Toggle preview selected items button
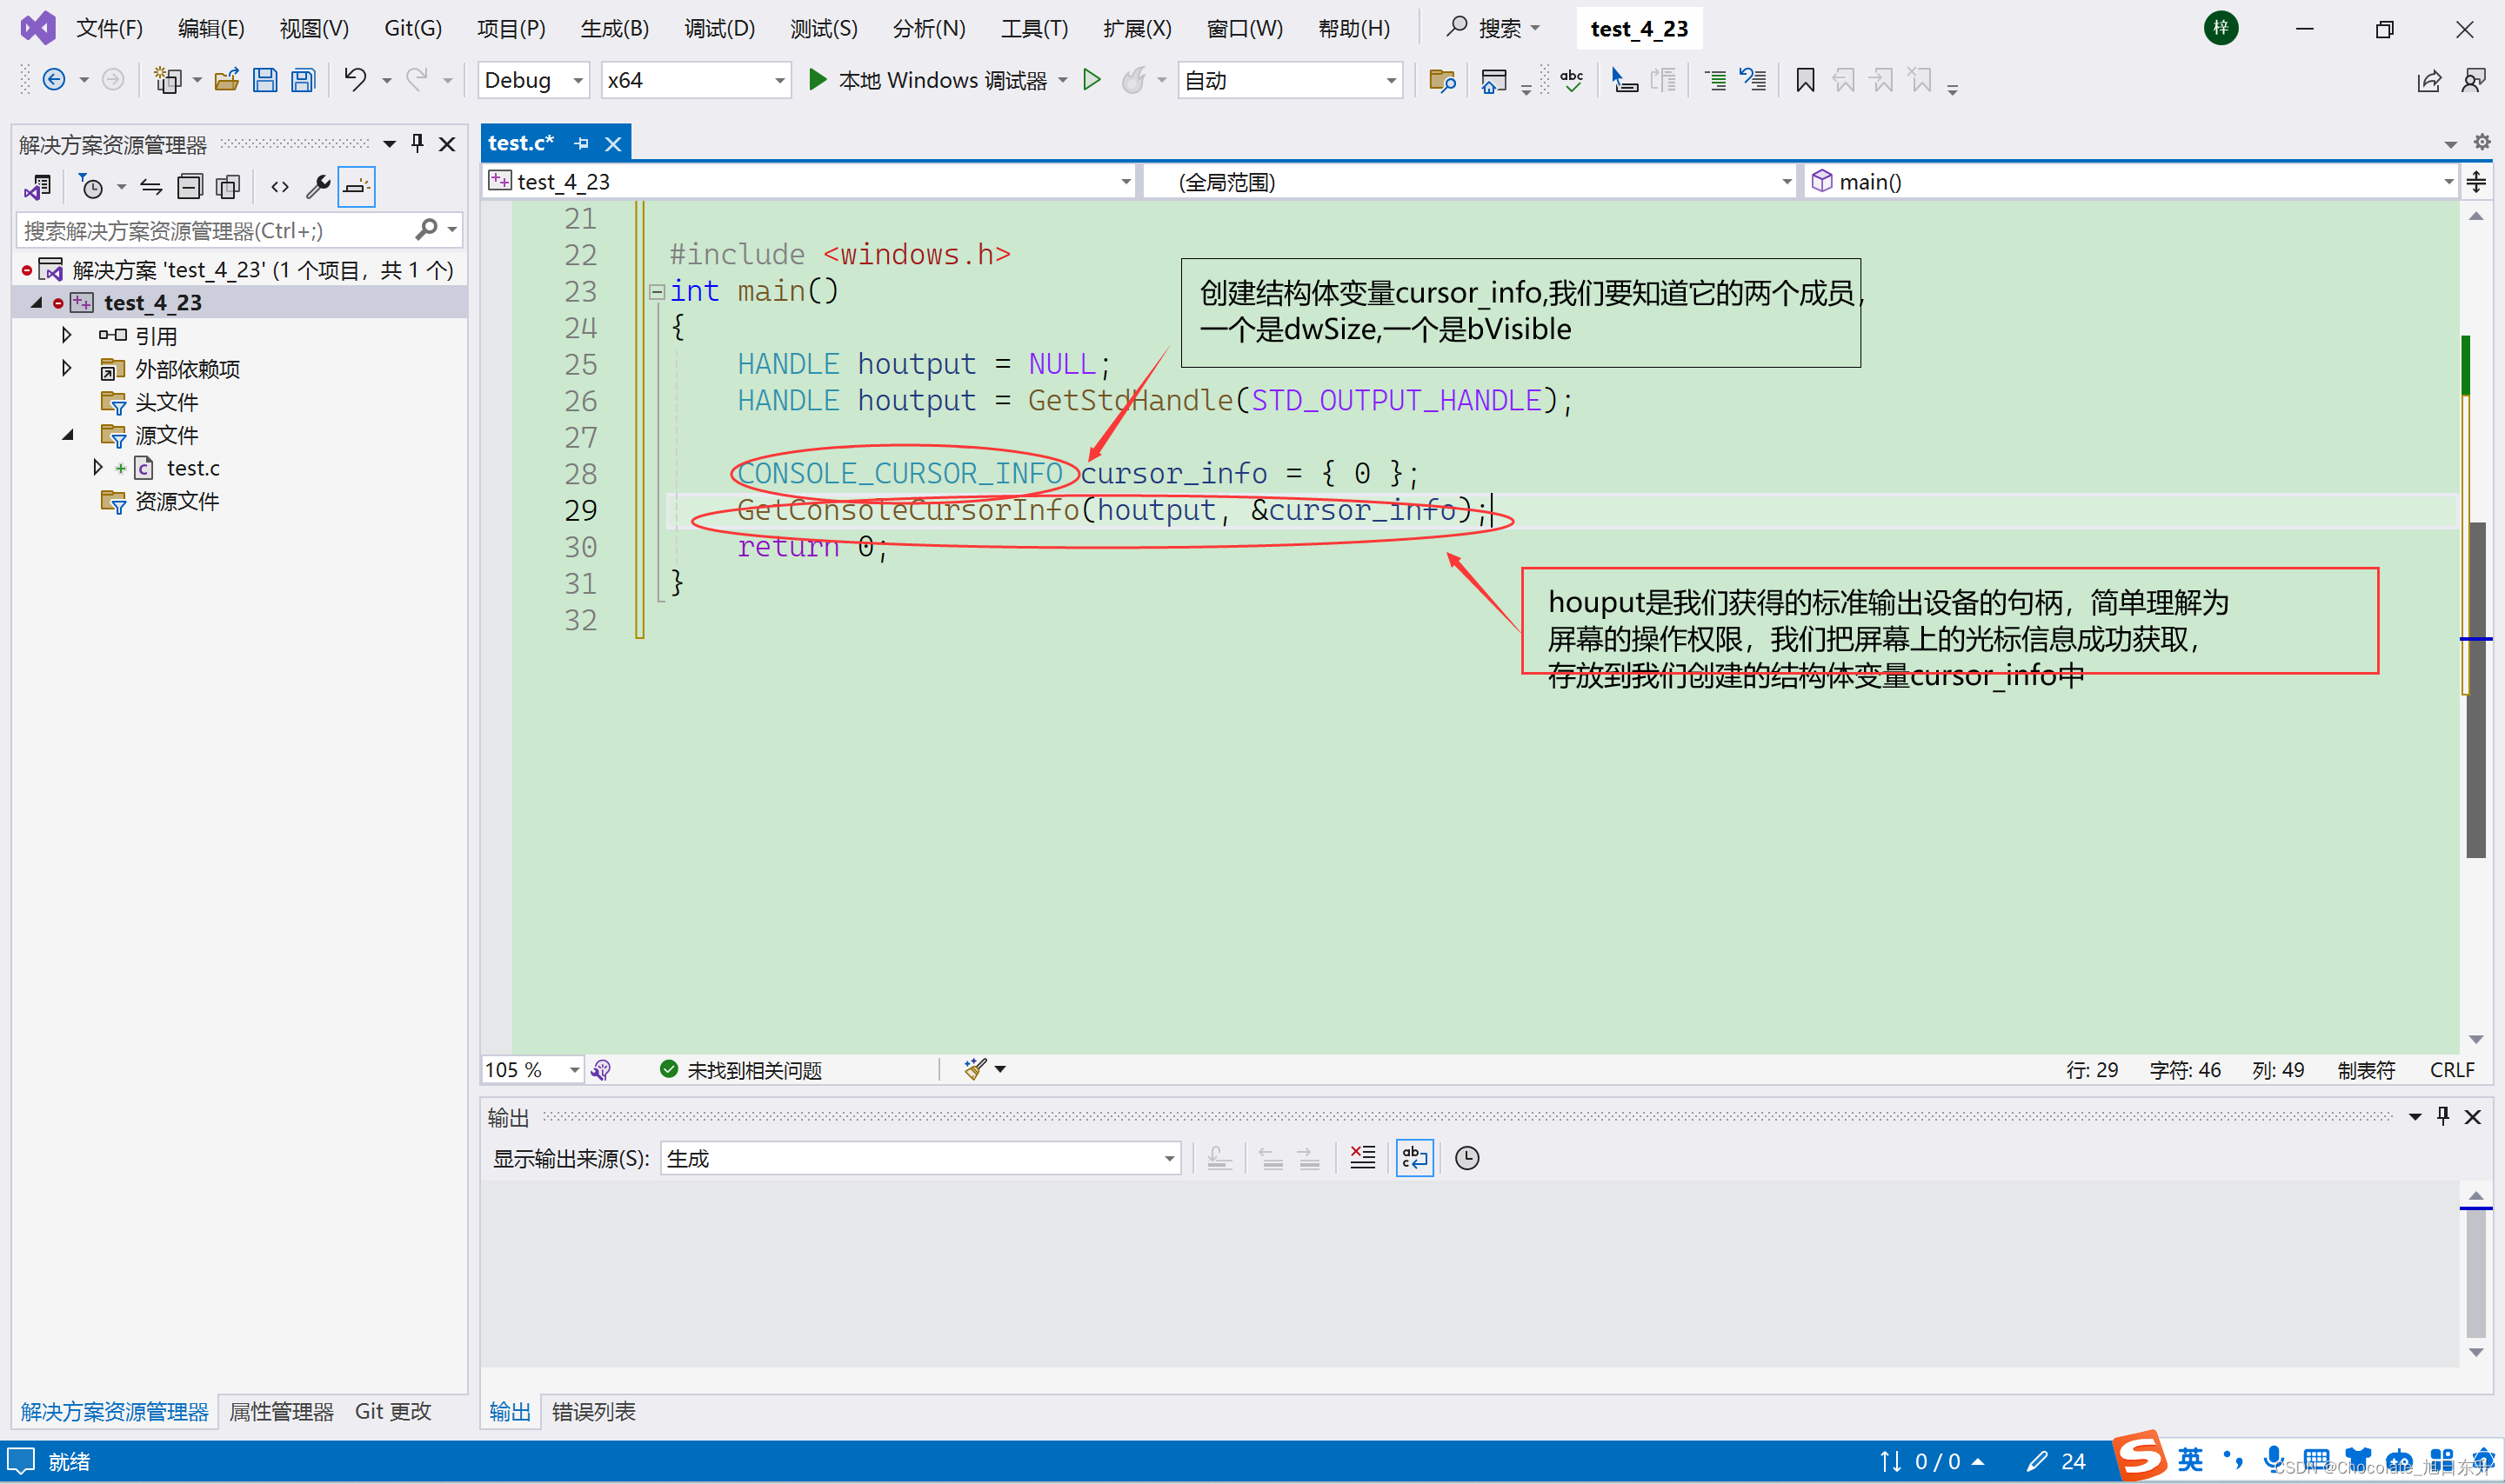The width and height of the screenshot is (2505, 1484). pyautogui.click(x=356, y=187)
